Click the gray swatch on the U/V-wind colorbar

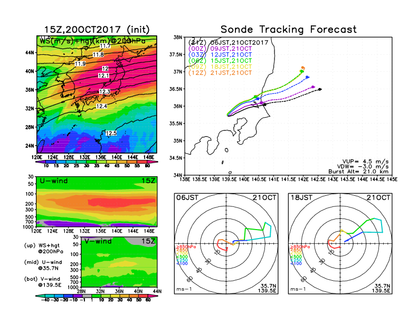click(87, 296)
